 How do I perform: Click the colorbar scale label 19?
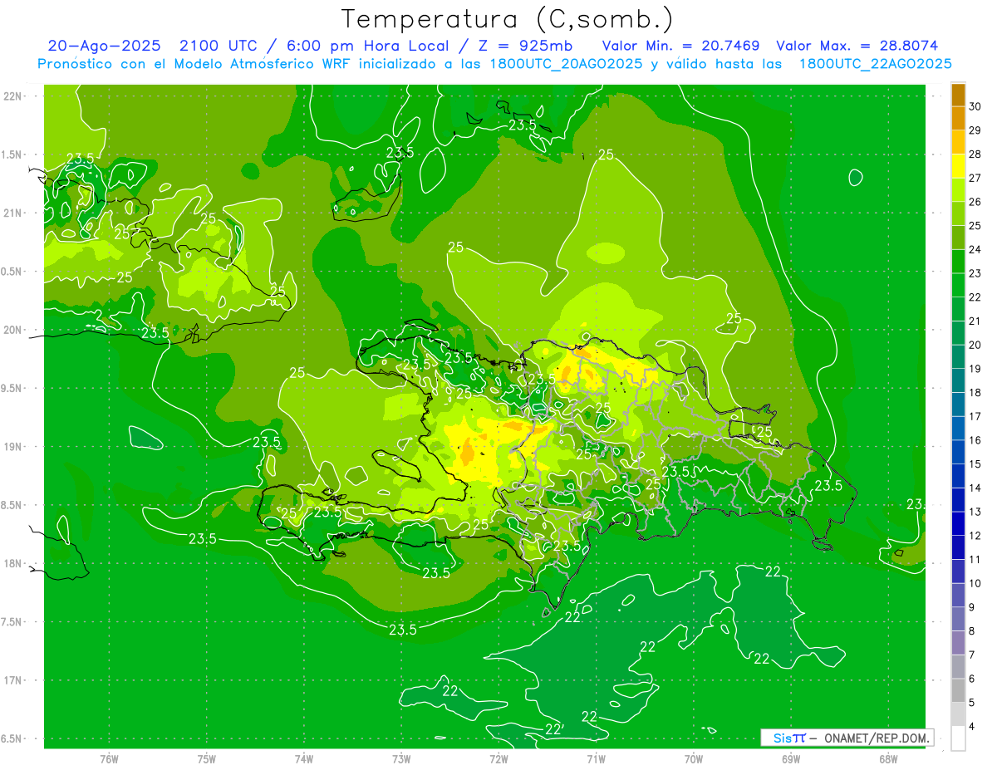pyautogui.click(x=975, y=369)
